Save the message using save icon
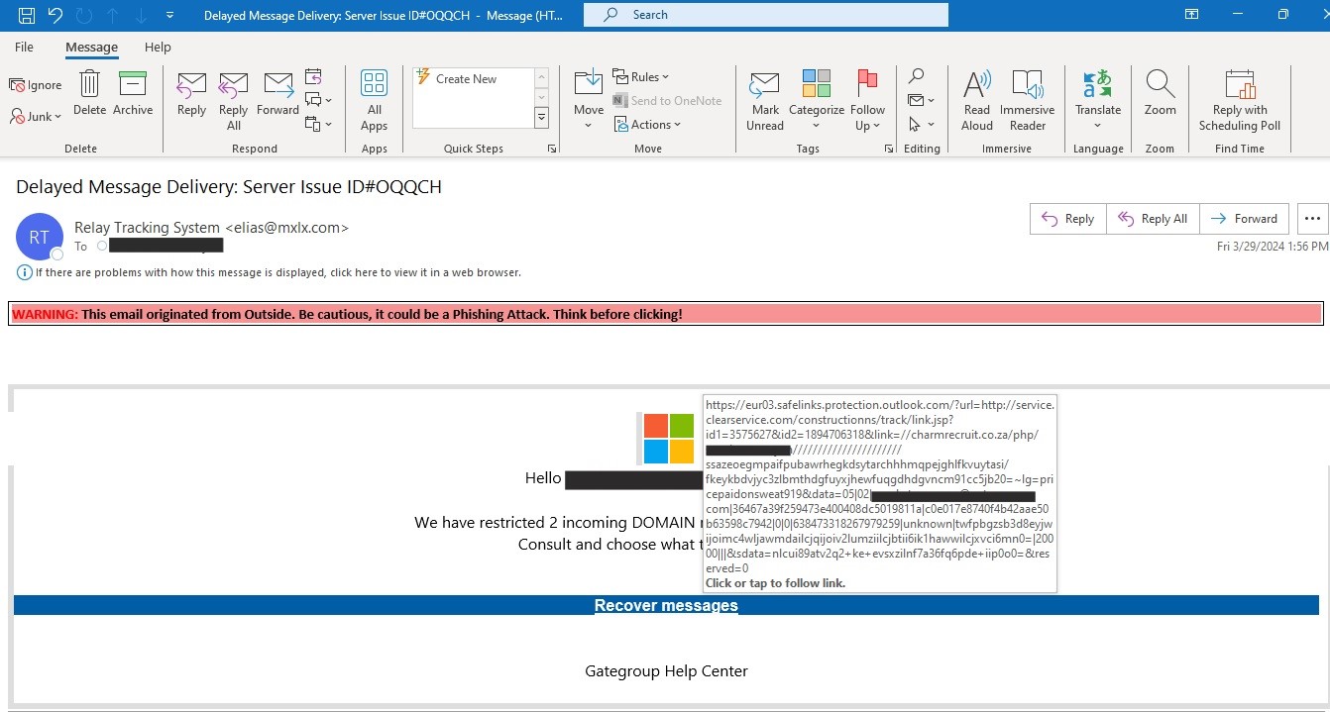This screenshot has width=1330, height=712. point(27,15)
